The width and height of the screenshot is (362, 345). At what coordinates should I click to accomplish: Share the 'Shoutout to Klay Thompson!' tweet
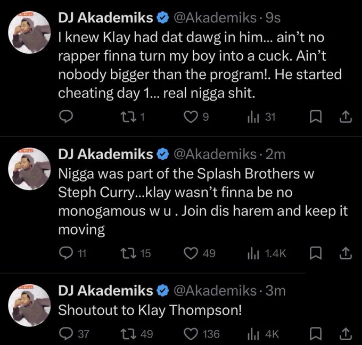(x=345, y=334)
